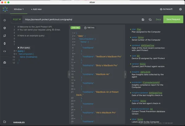Click the 200 OK status badge

tap(76, 28)
